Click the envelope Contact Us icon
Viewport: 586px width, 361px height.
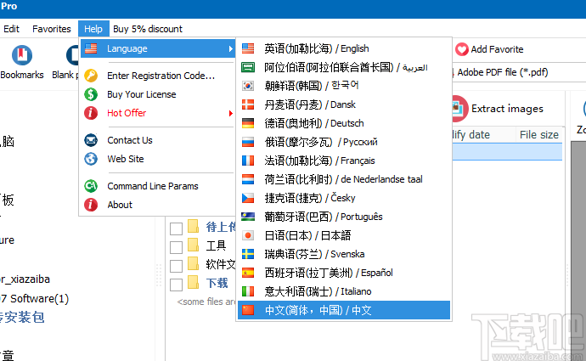coord(91,140)
